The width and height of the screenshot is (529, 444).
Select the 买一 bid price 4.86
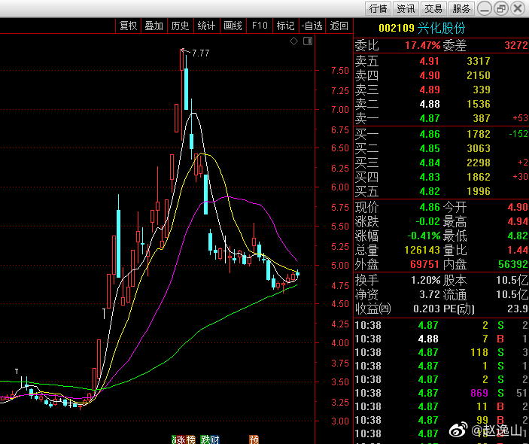(429, 134)
